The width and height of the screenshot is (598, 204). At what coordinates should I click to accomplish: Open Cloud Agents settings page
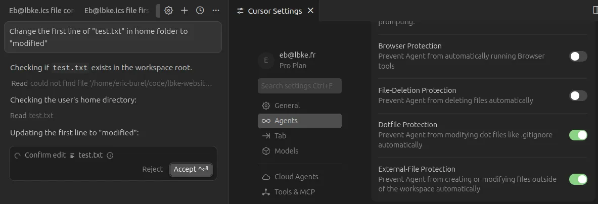coord(296,177)
